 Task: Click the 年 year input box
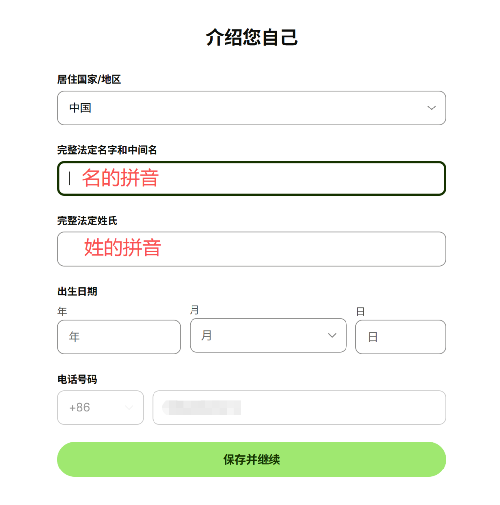tap(118, 337)
